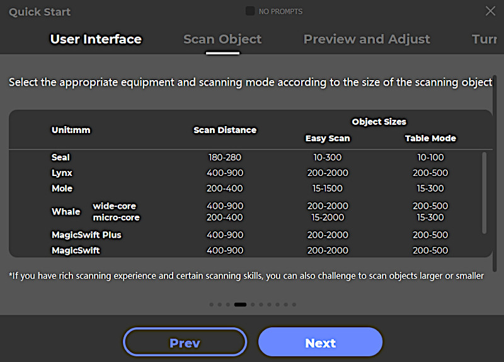Screen dimensions: 504x362
Task: Close the Quick Start dialog
Action: click(x=490, y=11)
